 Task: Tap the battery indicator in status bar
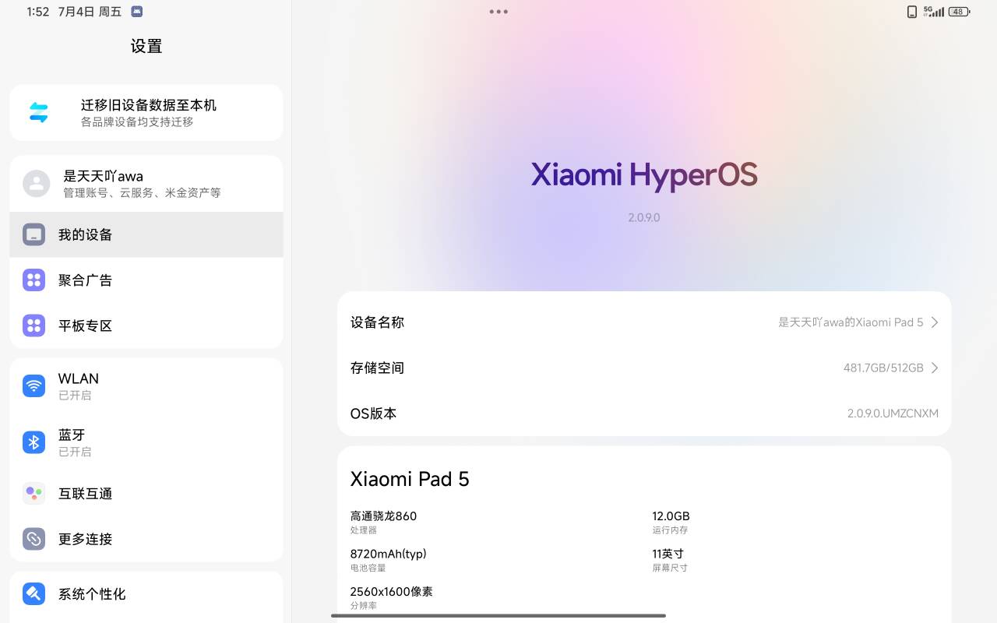(959, 12)
